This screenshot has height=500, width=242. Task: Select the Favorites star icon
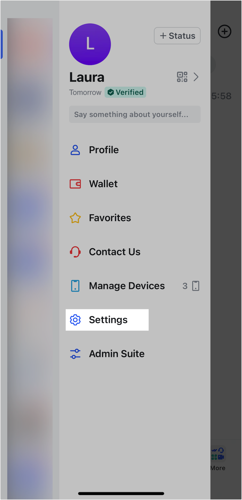pyautogui.click(x=75, y=218)
